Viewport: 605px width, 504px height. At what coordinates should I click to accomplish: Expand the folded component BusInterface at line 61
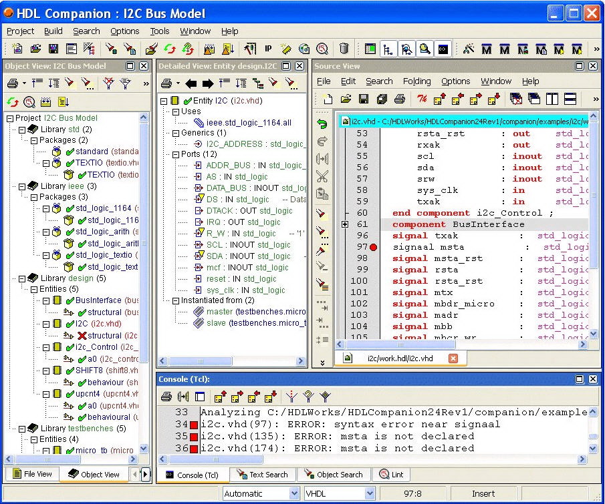point(345,224)
